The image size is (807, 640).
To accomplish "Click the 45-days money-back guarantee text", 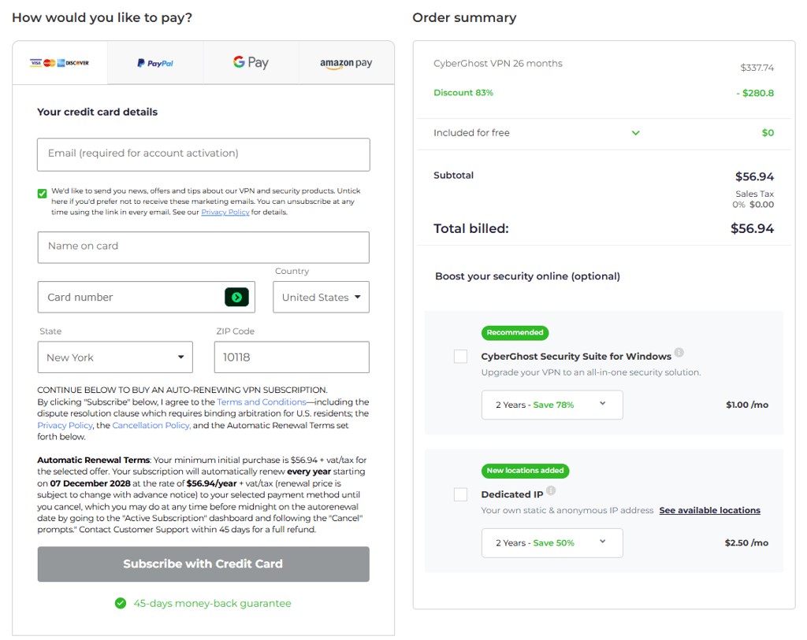I will [212, 604].
